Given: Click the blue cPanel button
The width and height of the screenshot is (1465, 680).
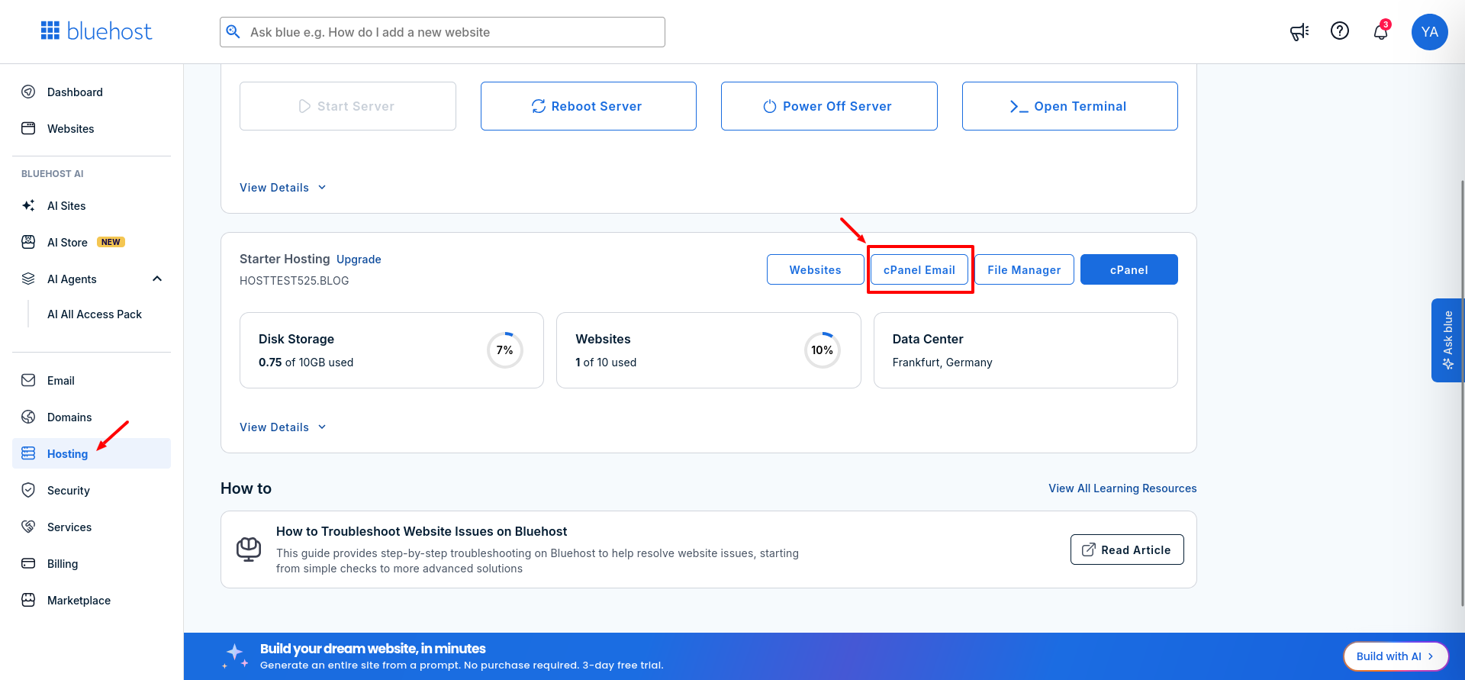Looking at the screenshot, I should coord(1129,269).
